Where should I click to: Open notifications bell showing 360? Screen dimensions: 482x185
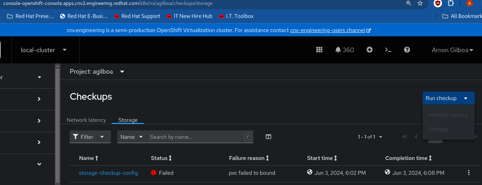click(344, 50)
